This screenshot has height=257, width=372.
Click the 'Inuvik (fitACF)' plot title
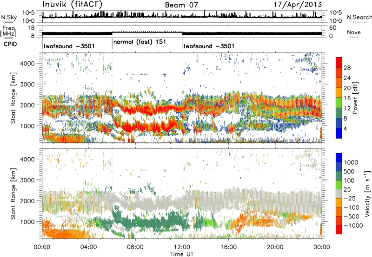click(73, 4)
